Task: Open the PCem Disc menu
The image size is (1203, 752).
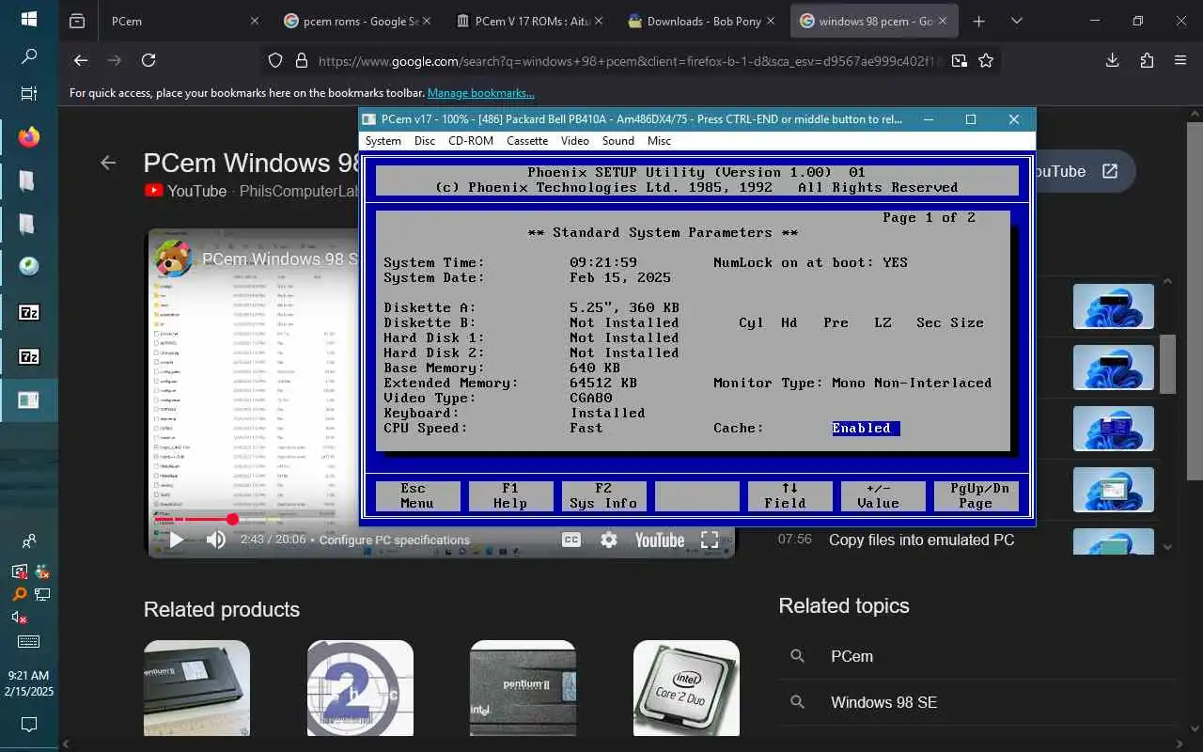Action: (425, 141)
